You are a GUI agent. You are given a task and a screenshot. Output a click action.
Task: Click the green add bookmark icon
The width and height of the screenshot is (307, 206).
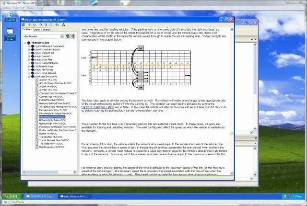tap(67, 36)
